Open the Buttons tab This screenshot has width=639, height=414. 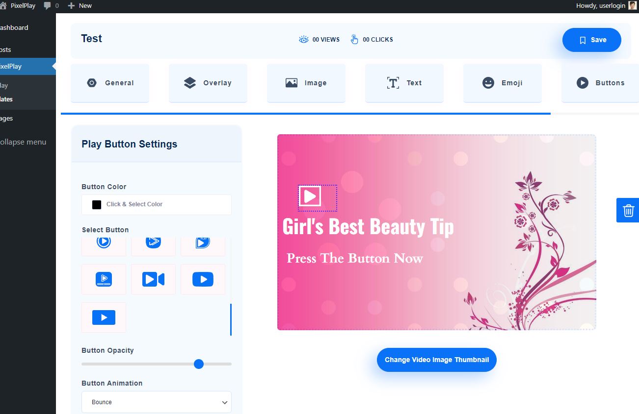(600, 83)
